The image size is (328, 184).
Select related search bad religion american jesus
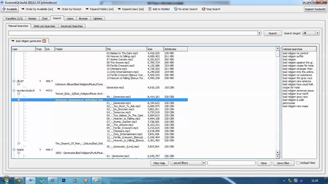(x=298, y=90)
